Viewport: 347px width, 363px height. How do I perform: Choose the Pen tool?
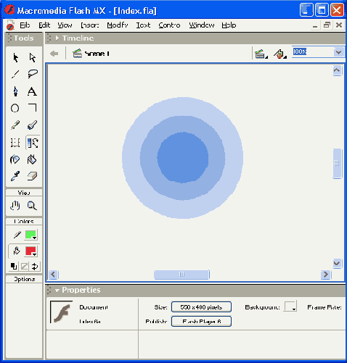coord(15,91)
